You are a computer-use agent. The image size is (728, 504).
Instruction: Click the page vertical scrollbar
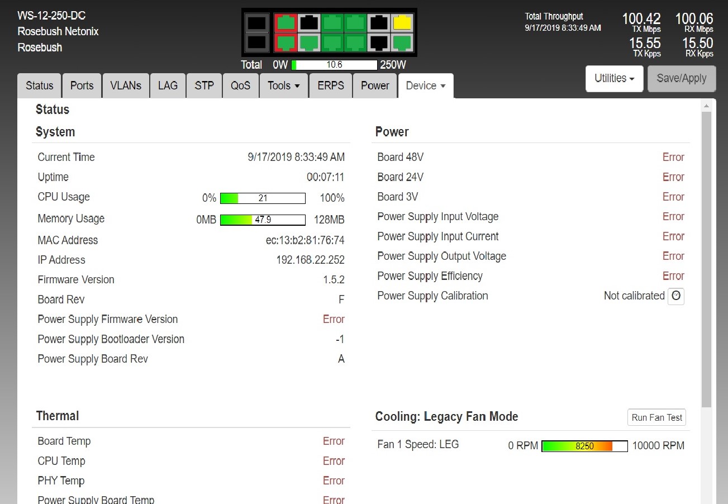click(706, 257)
